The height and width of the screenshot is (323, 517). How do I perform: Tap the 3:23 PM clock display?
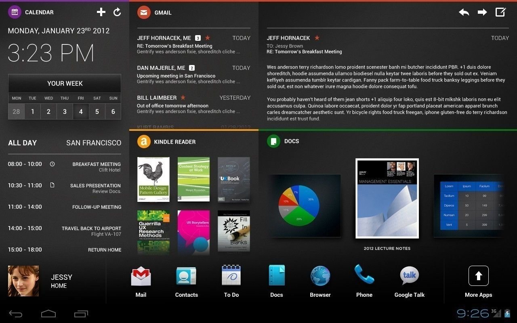tap(51, 53)
